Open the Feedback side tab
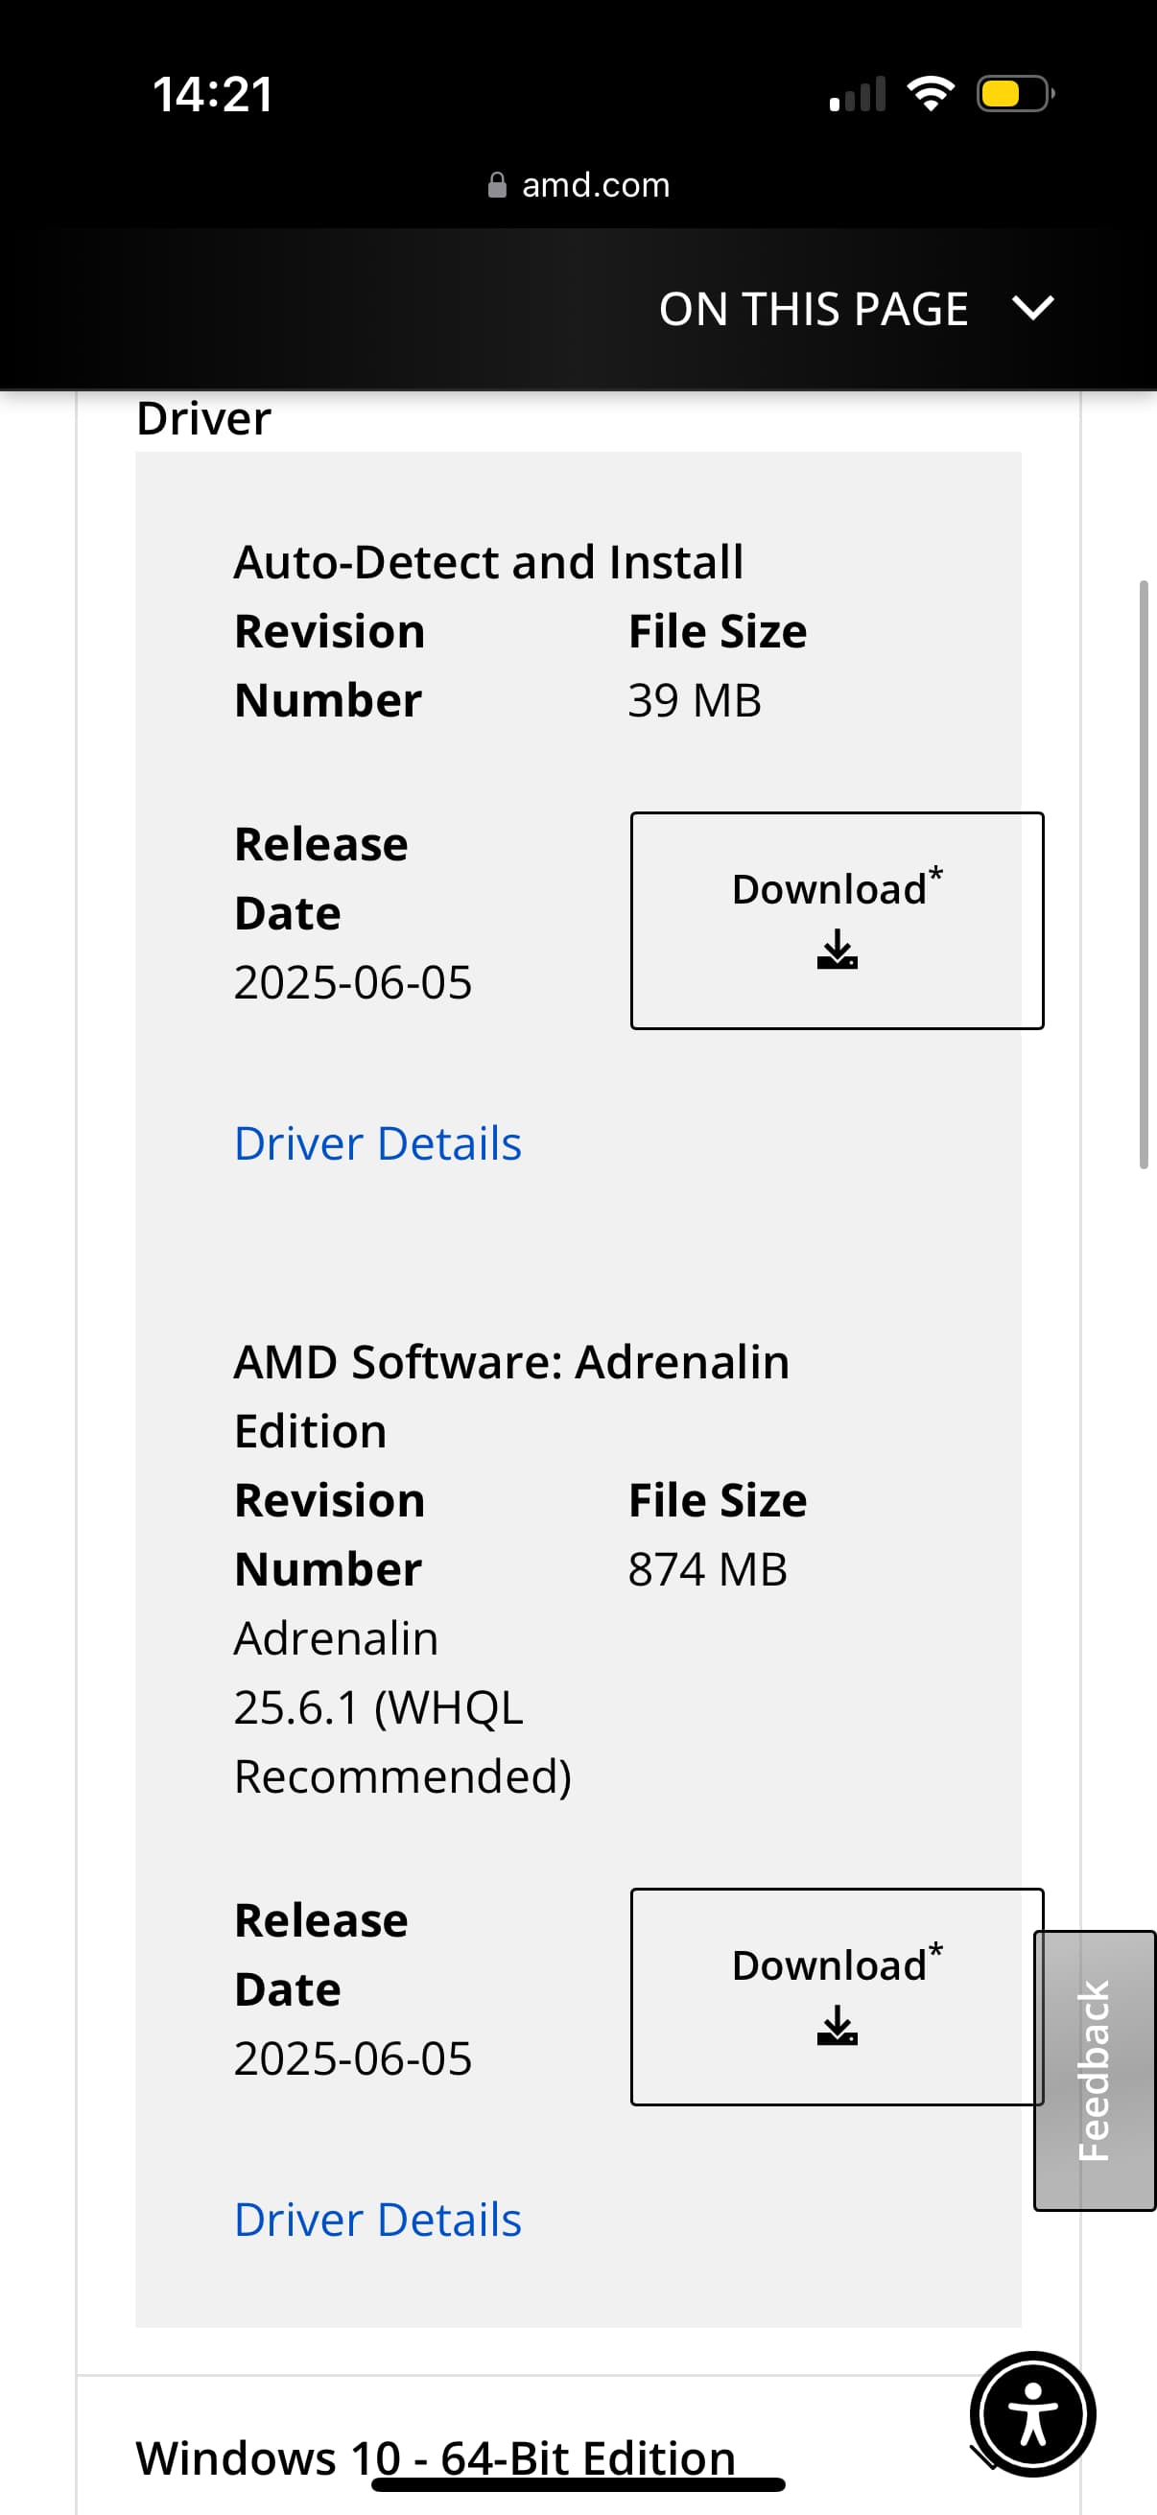1157x2515 pixels. tap(1095, 2071)
